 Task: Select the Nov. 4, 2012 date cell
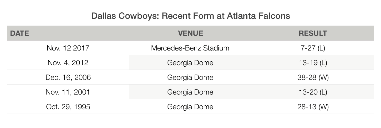[x=68, y=63]
